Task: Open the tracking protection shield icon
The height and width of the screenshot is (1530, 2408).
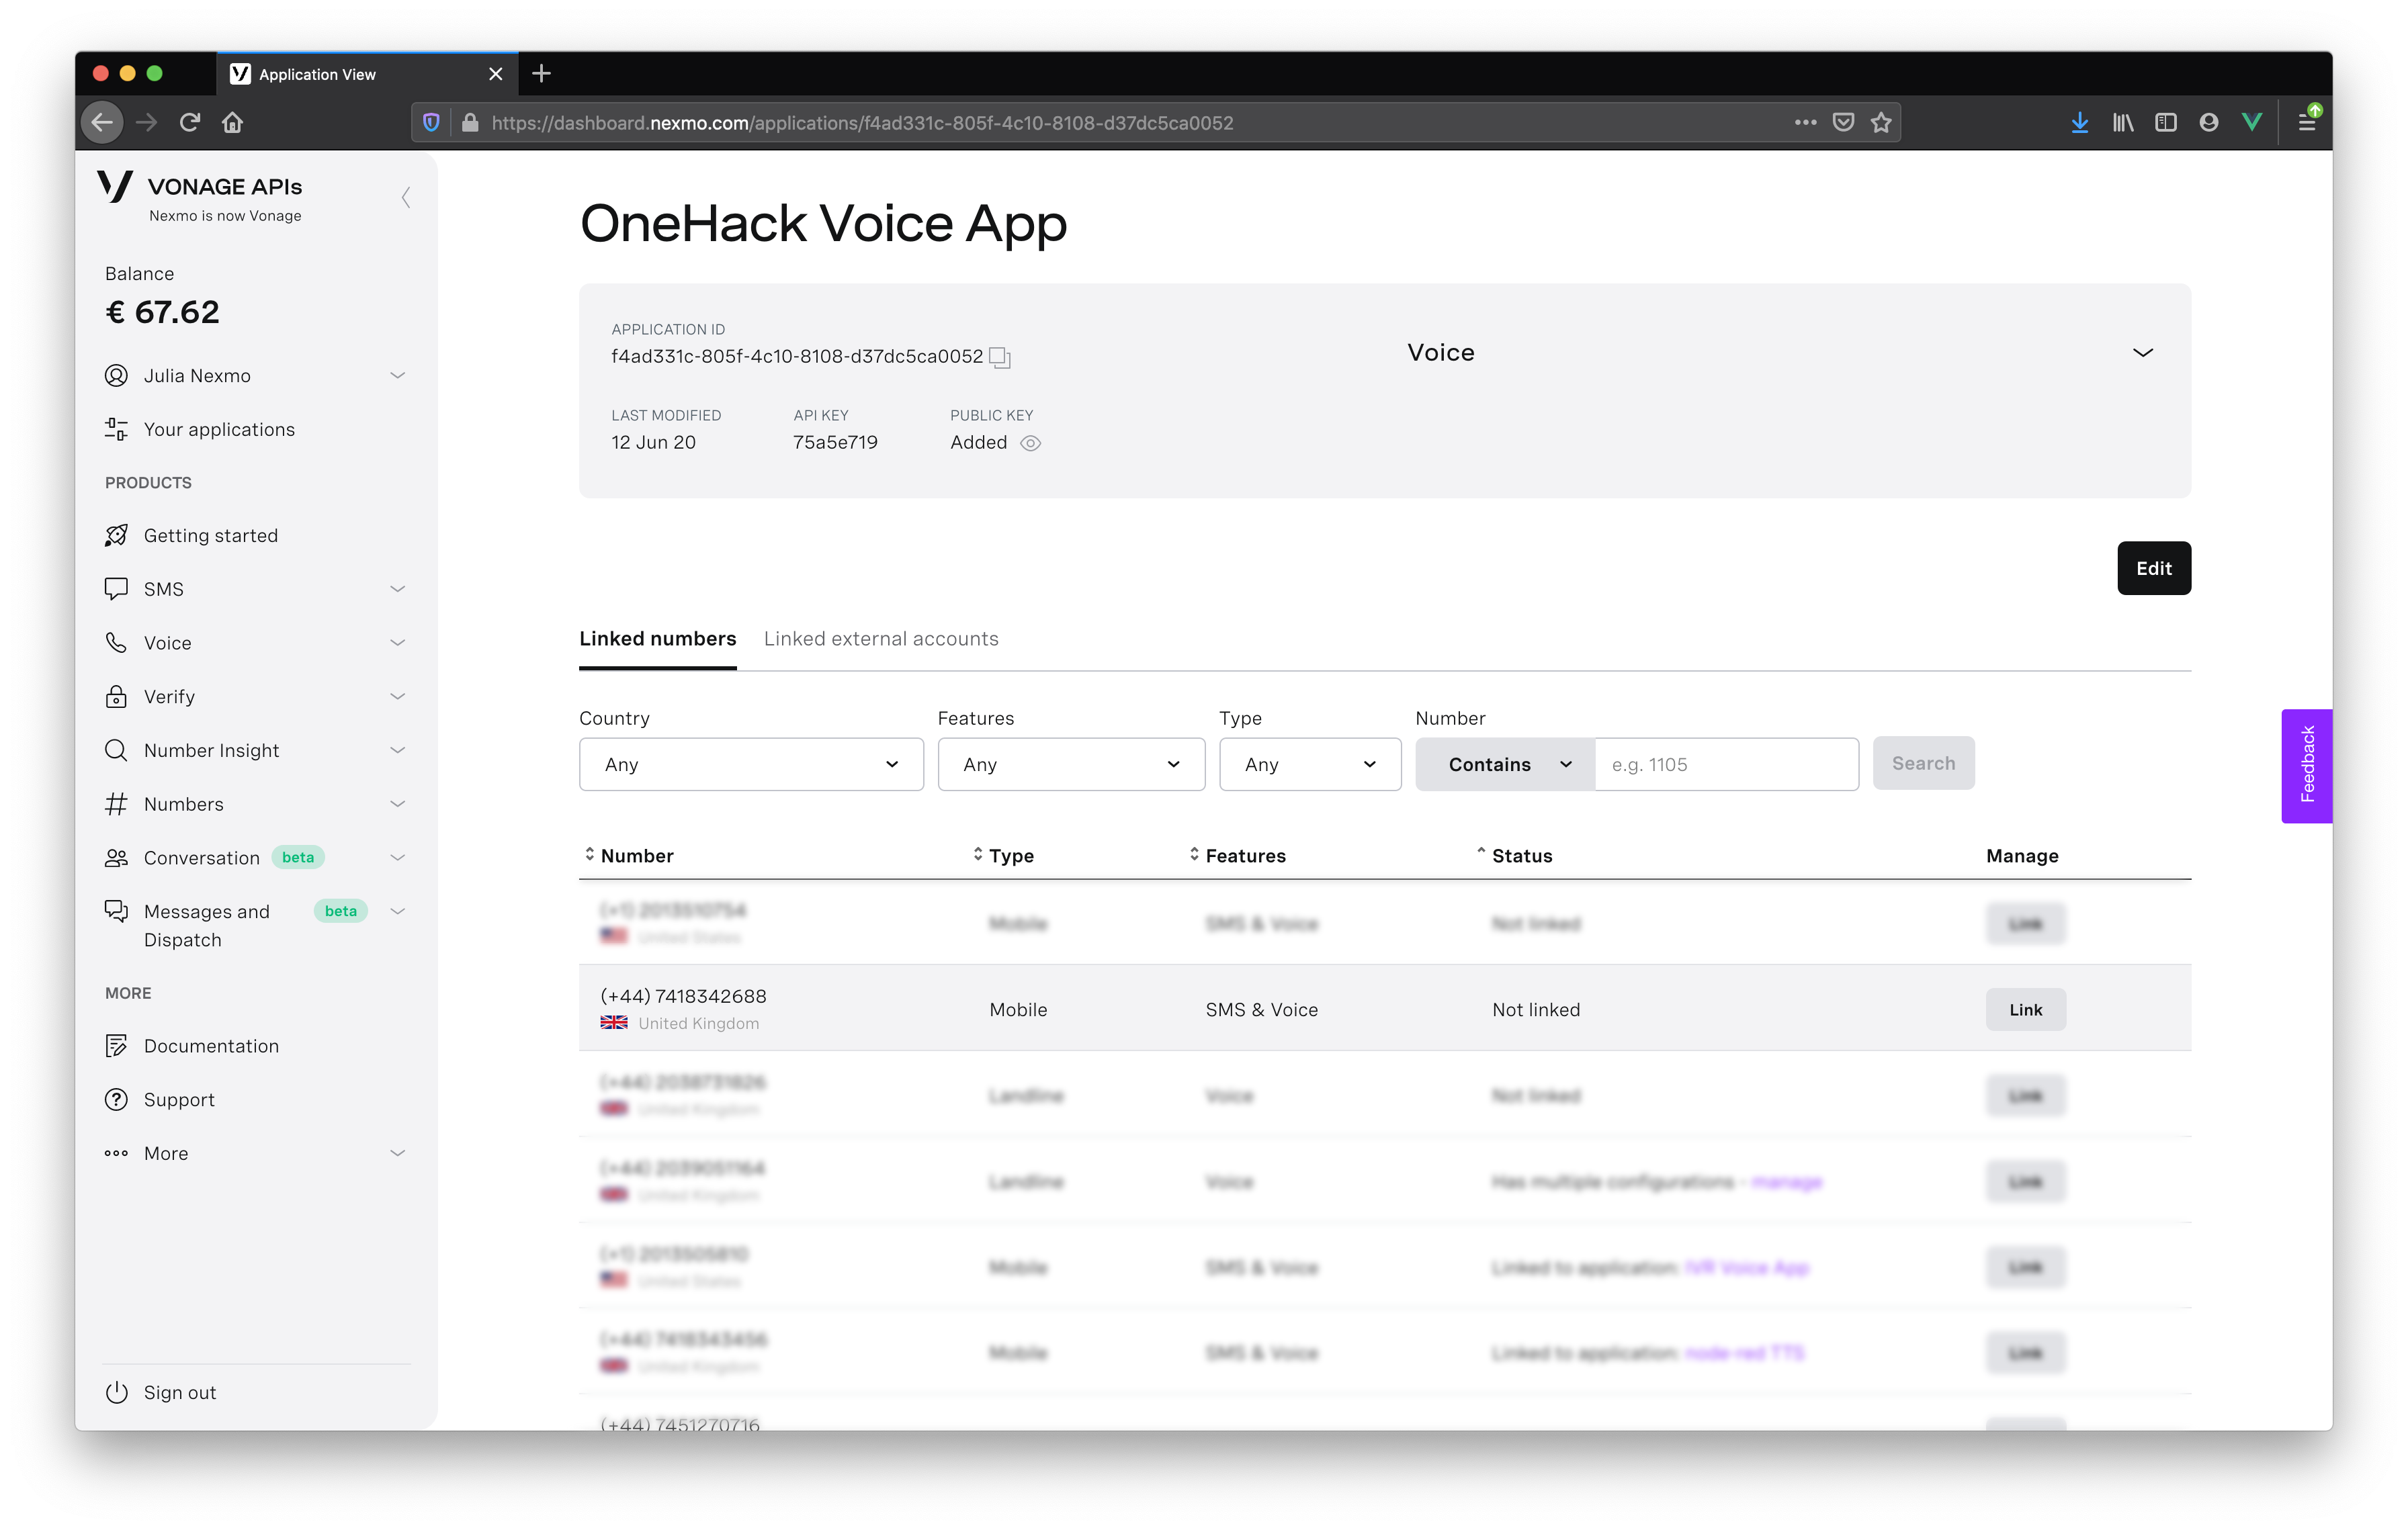Action: (x=431, y=122)
